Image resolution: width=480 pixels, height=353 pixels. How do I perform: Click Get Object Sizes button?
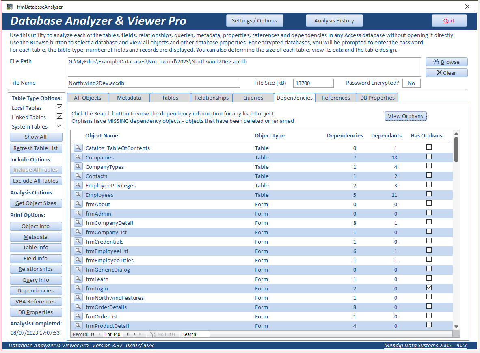[x=36, y=203]
